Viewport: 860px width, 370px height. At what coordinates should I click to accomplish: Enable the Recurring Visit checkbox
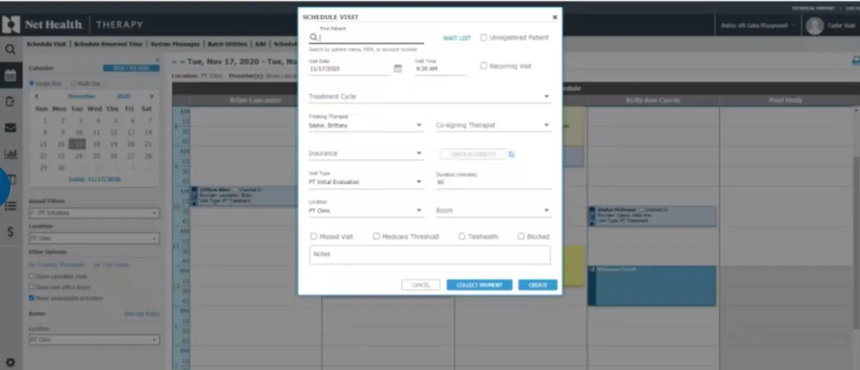(x=484, y=66)
